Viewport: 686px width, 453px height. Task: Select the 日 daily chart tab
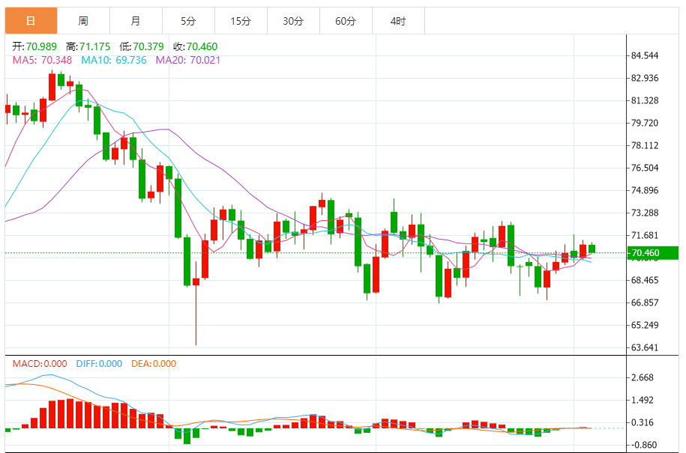tap(31, 20)
